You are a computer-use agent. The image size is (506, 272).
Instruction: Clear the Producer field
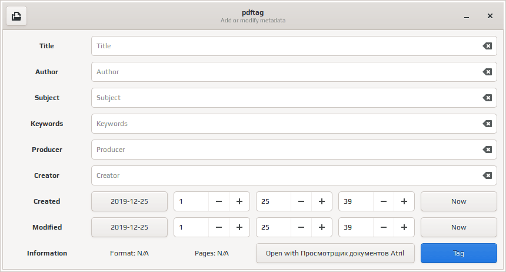(x=487, y=150)
